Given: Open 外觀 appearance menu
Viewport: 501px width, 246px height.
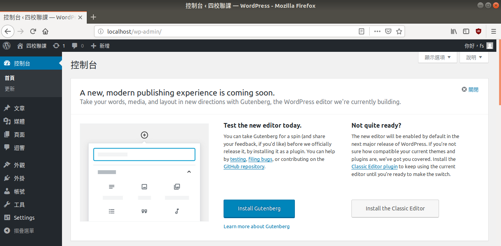Looking at the screenshot, I should coord(31,165).
